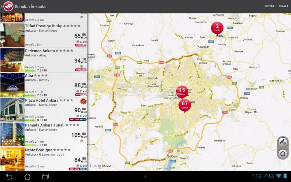Tap breakfast cup icon on Ramada Ankara Tunali
291x182 pixels.
tap(81, 141)
